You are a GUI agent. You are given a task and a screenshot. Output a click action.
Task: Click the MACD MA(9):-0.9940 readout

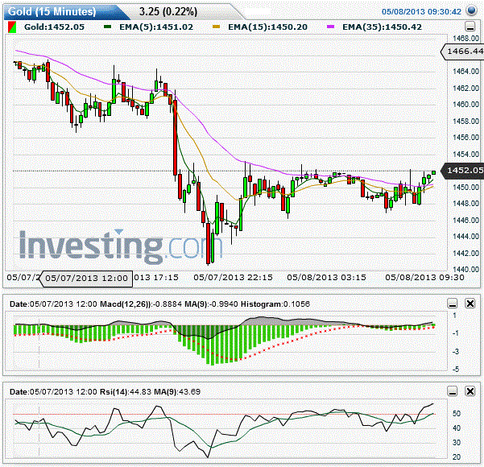211,304
